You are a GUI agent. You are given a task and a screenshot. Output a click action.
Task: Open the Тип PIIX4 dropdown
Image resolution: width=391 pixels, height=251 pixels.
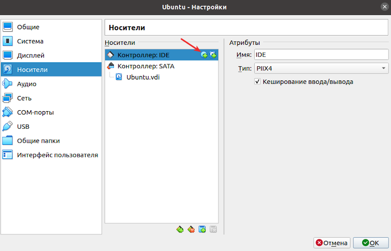(321, 68)
